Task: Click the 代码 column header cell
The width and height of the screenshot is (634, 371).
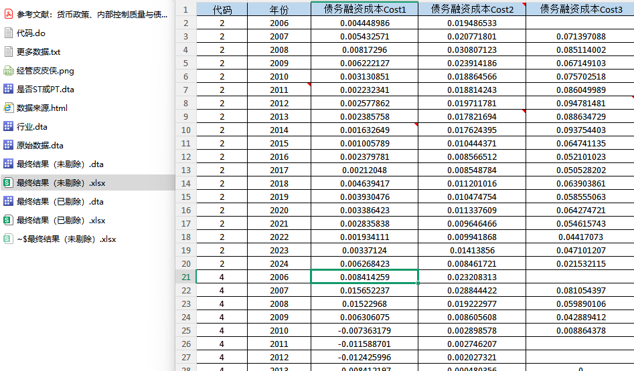Action: tap(222, 9)
